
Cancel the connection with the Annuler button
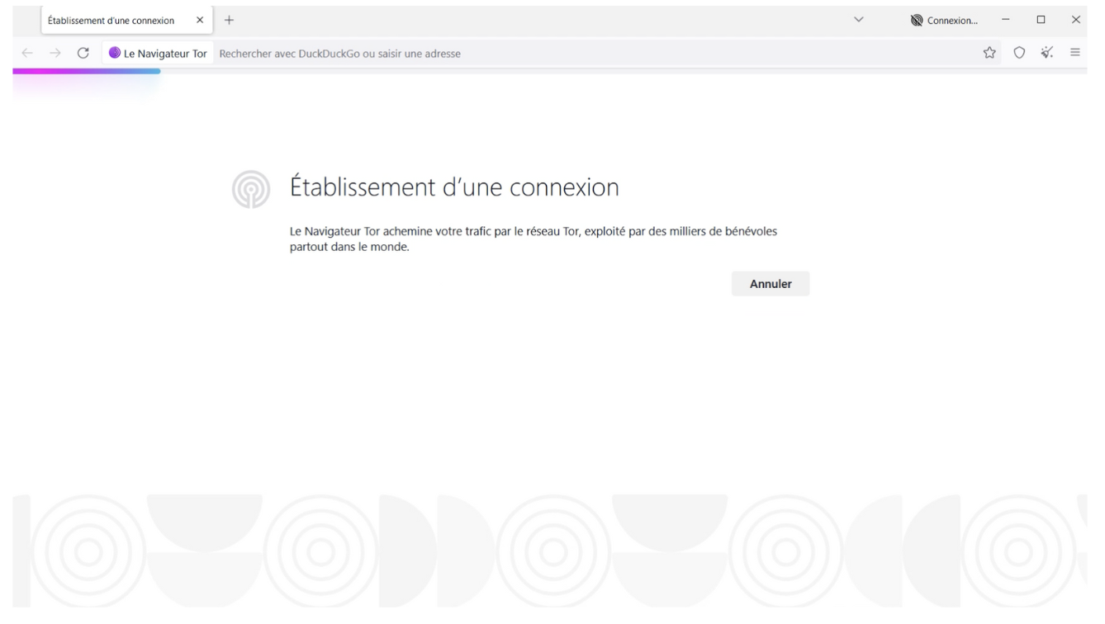(771, 284)
